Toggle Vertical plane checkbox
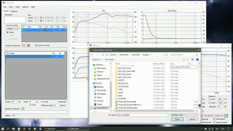 tap(214, 119)
